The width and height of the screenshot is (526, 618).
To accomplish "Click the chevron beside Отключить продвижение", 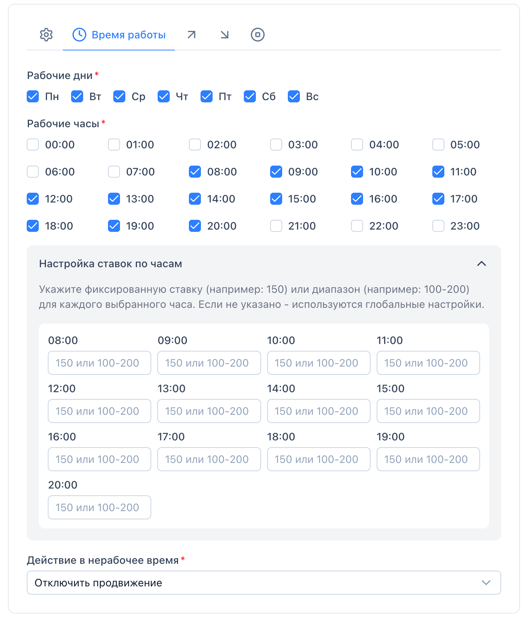I will click(x=486, y=583).
